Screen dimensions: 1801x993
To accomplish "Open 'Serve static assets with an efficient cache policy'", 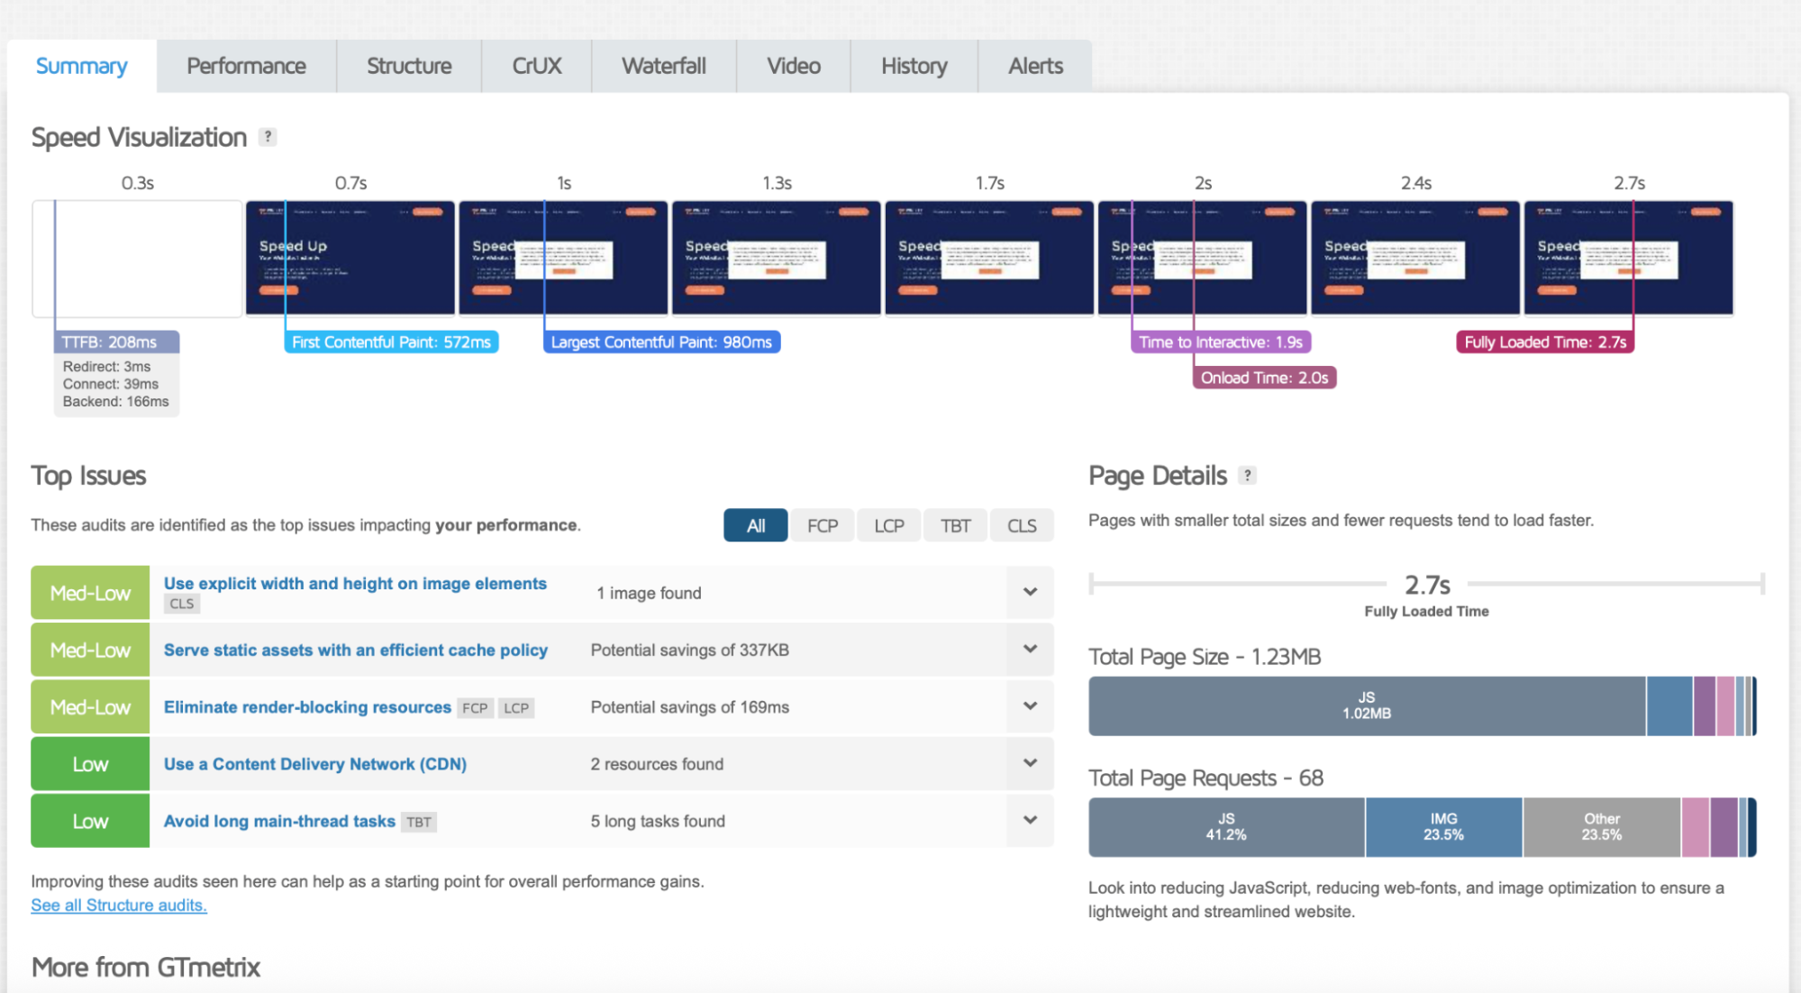I will click(x=356, y=650).
